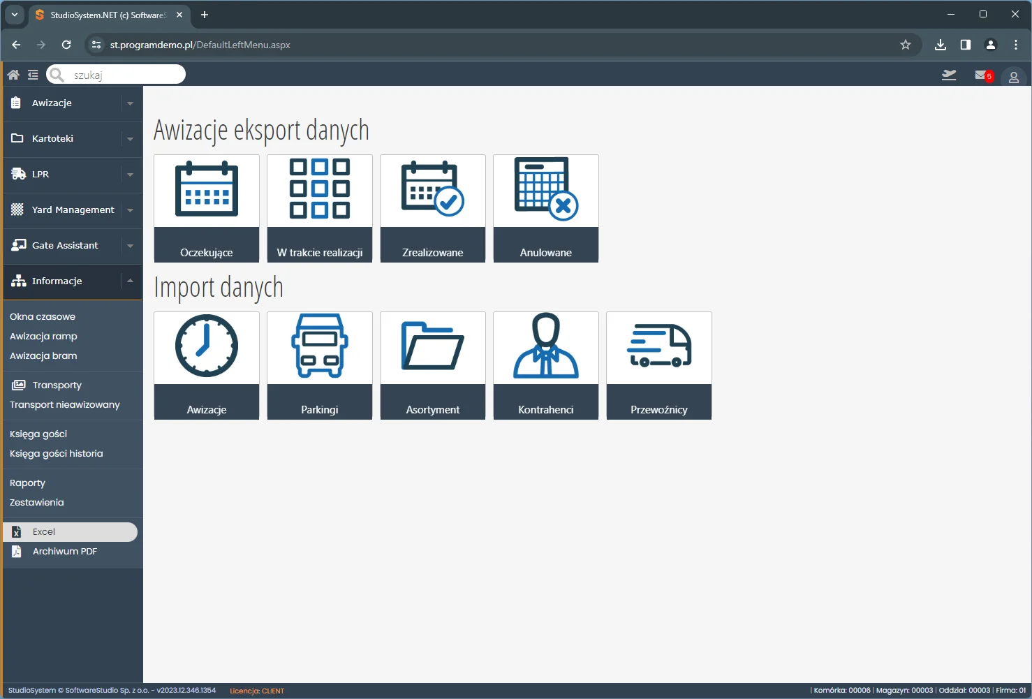This screenshot has width=1032, height=699.
Task: Open the browser tab search dropdown
Action: (14, 15)
